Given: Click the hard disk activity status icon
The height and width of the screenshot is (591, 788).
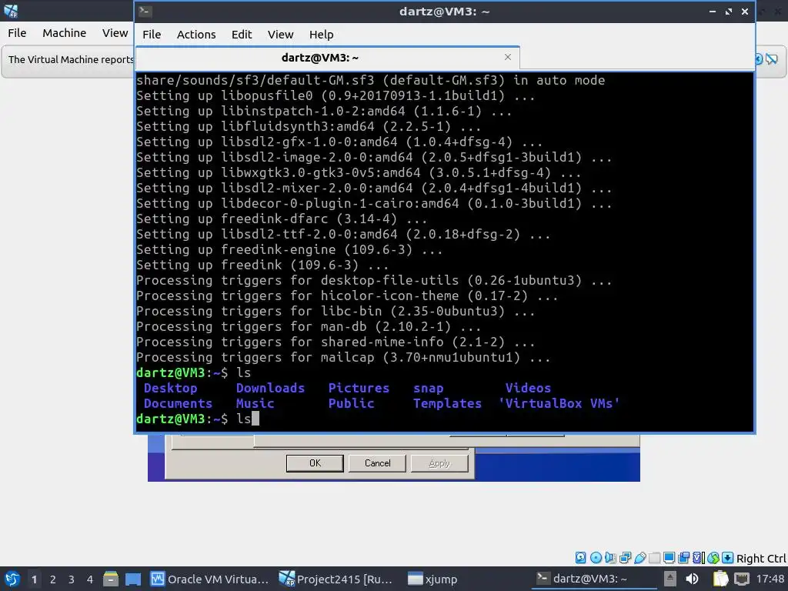Looking at the screenshot, I should coord(580,558).
